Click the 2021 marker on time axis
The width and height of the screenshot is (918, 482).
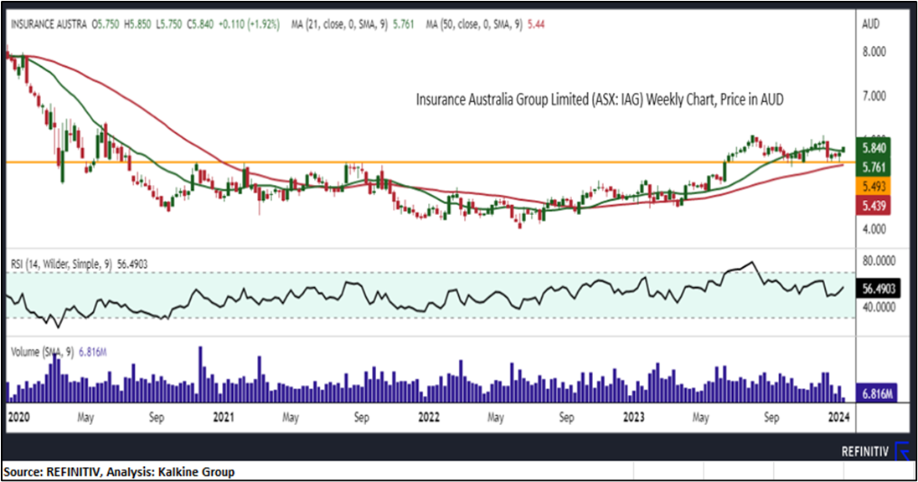click(x=223, y=416)
